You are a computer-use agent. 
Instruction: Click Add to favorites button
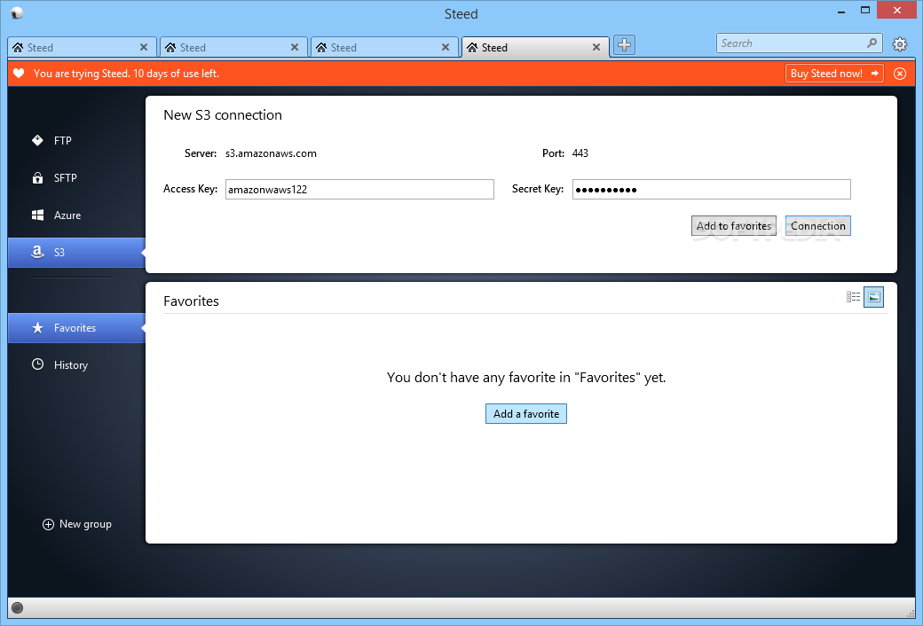pos(733,226)
